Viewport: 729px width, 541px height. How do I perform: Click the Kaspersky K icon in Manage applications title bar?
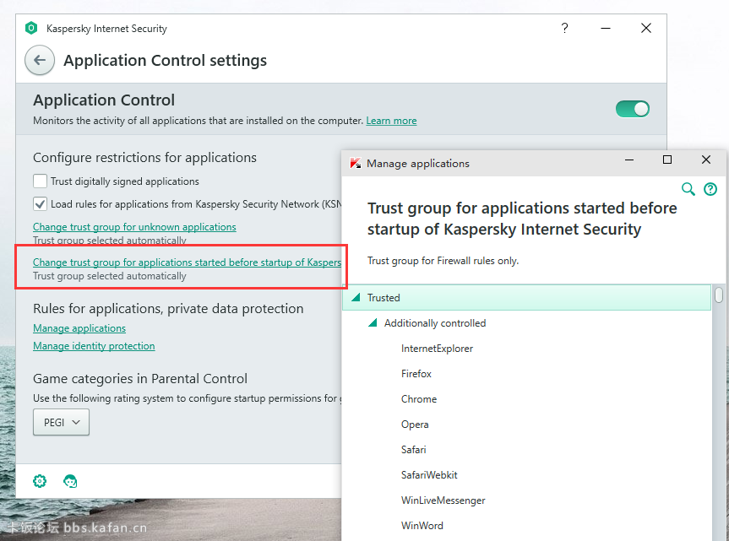click(356, 164)
